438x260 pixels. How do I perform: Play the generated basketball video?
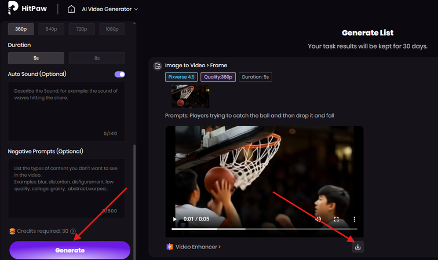coord(176,219)
